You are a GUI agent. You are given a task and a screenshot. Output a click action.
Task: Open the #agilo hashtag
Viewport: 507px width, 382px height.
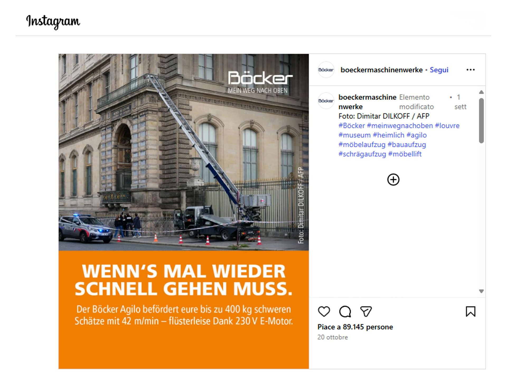click(x=416, y=135)
